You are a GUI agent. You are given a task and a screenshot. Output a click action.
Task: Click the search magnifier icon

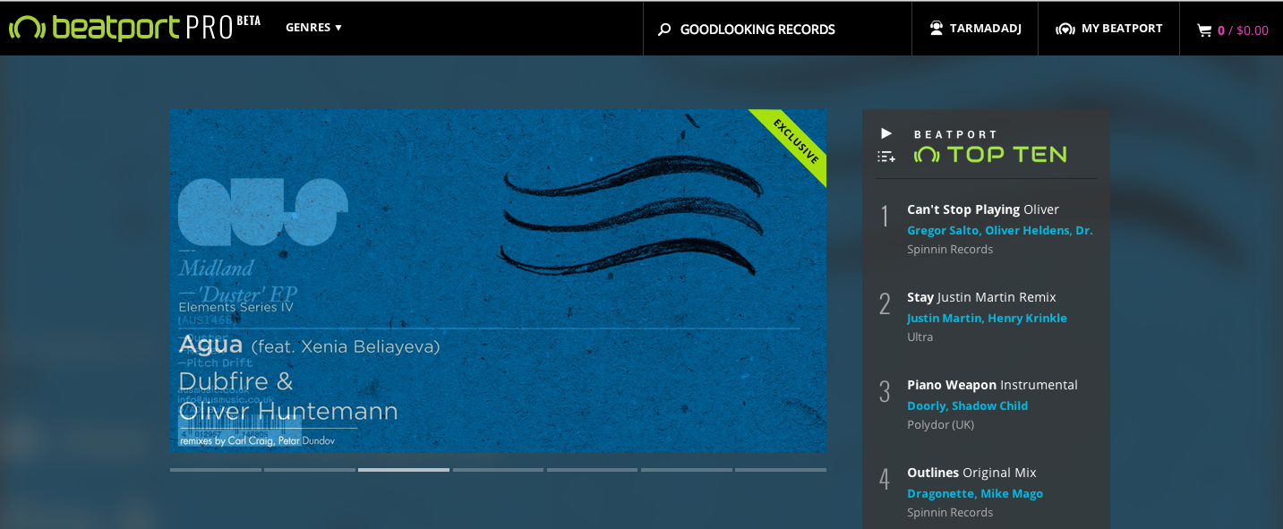(664, 30)
